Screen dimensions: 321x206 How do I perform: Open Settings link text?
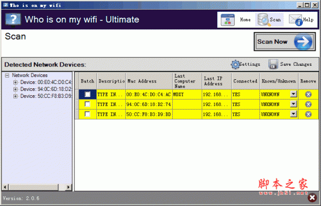(250, 64)
